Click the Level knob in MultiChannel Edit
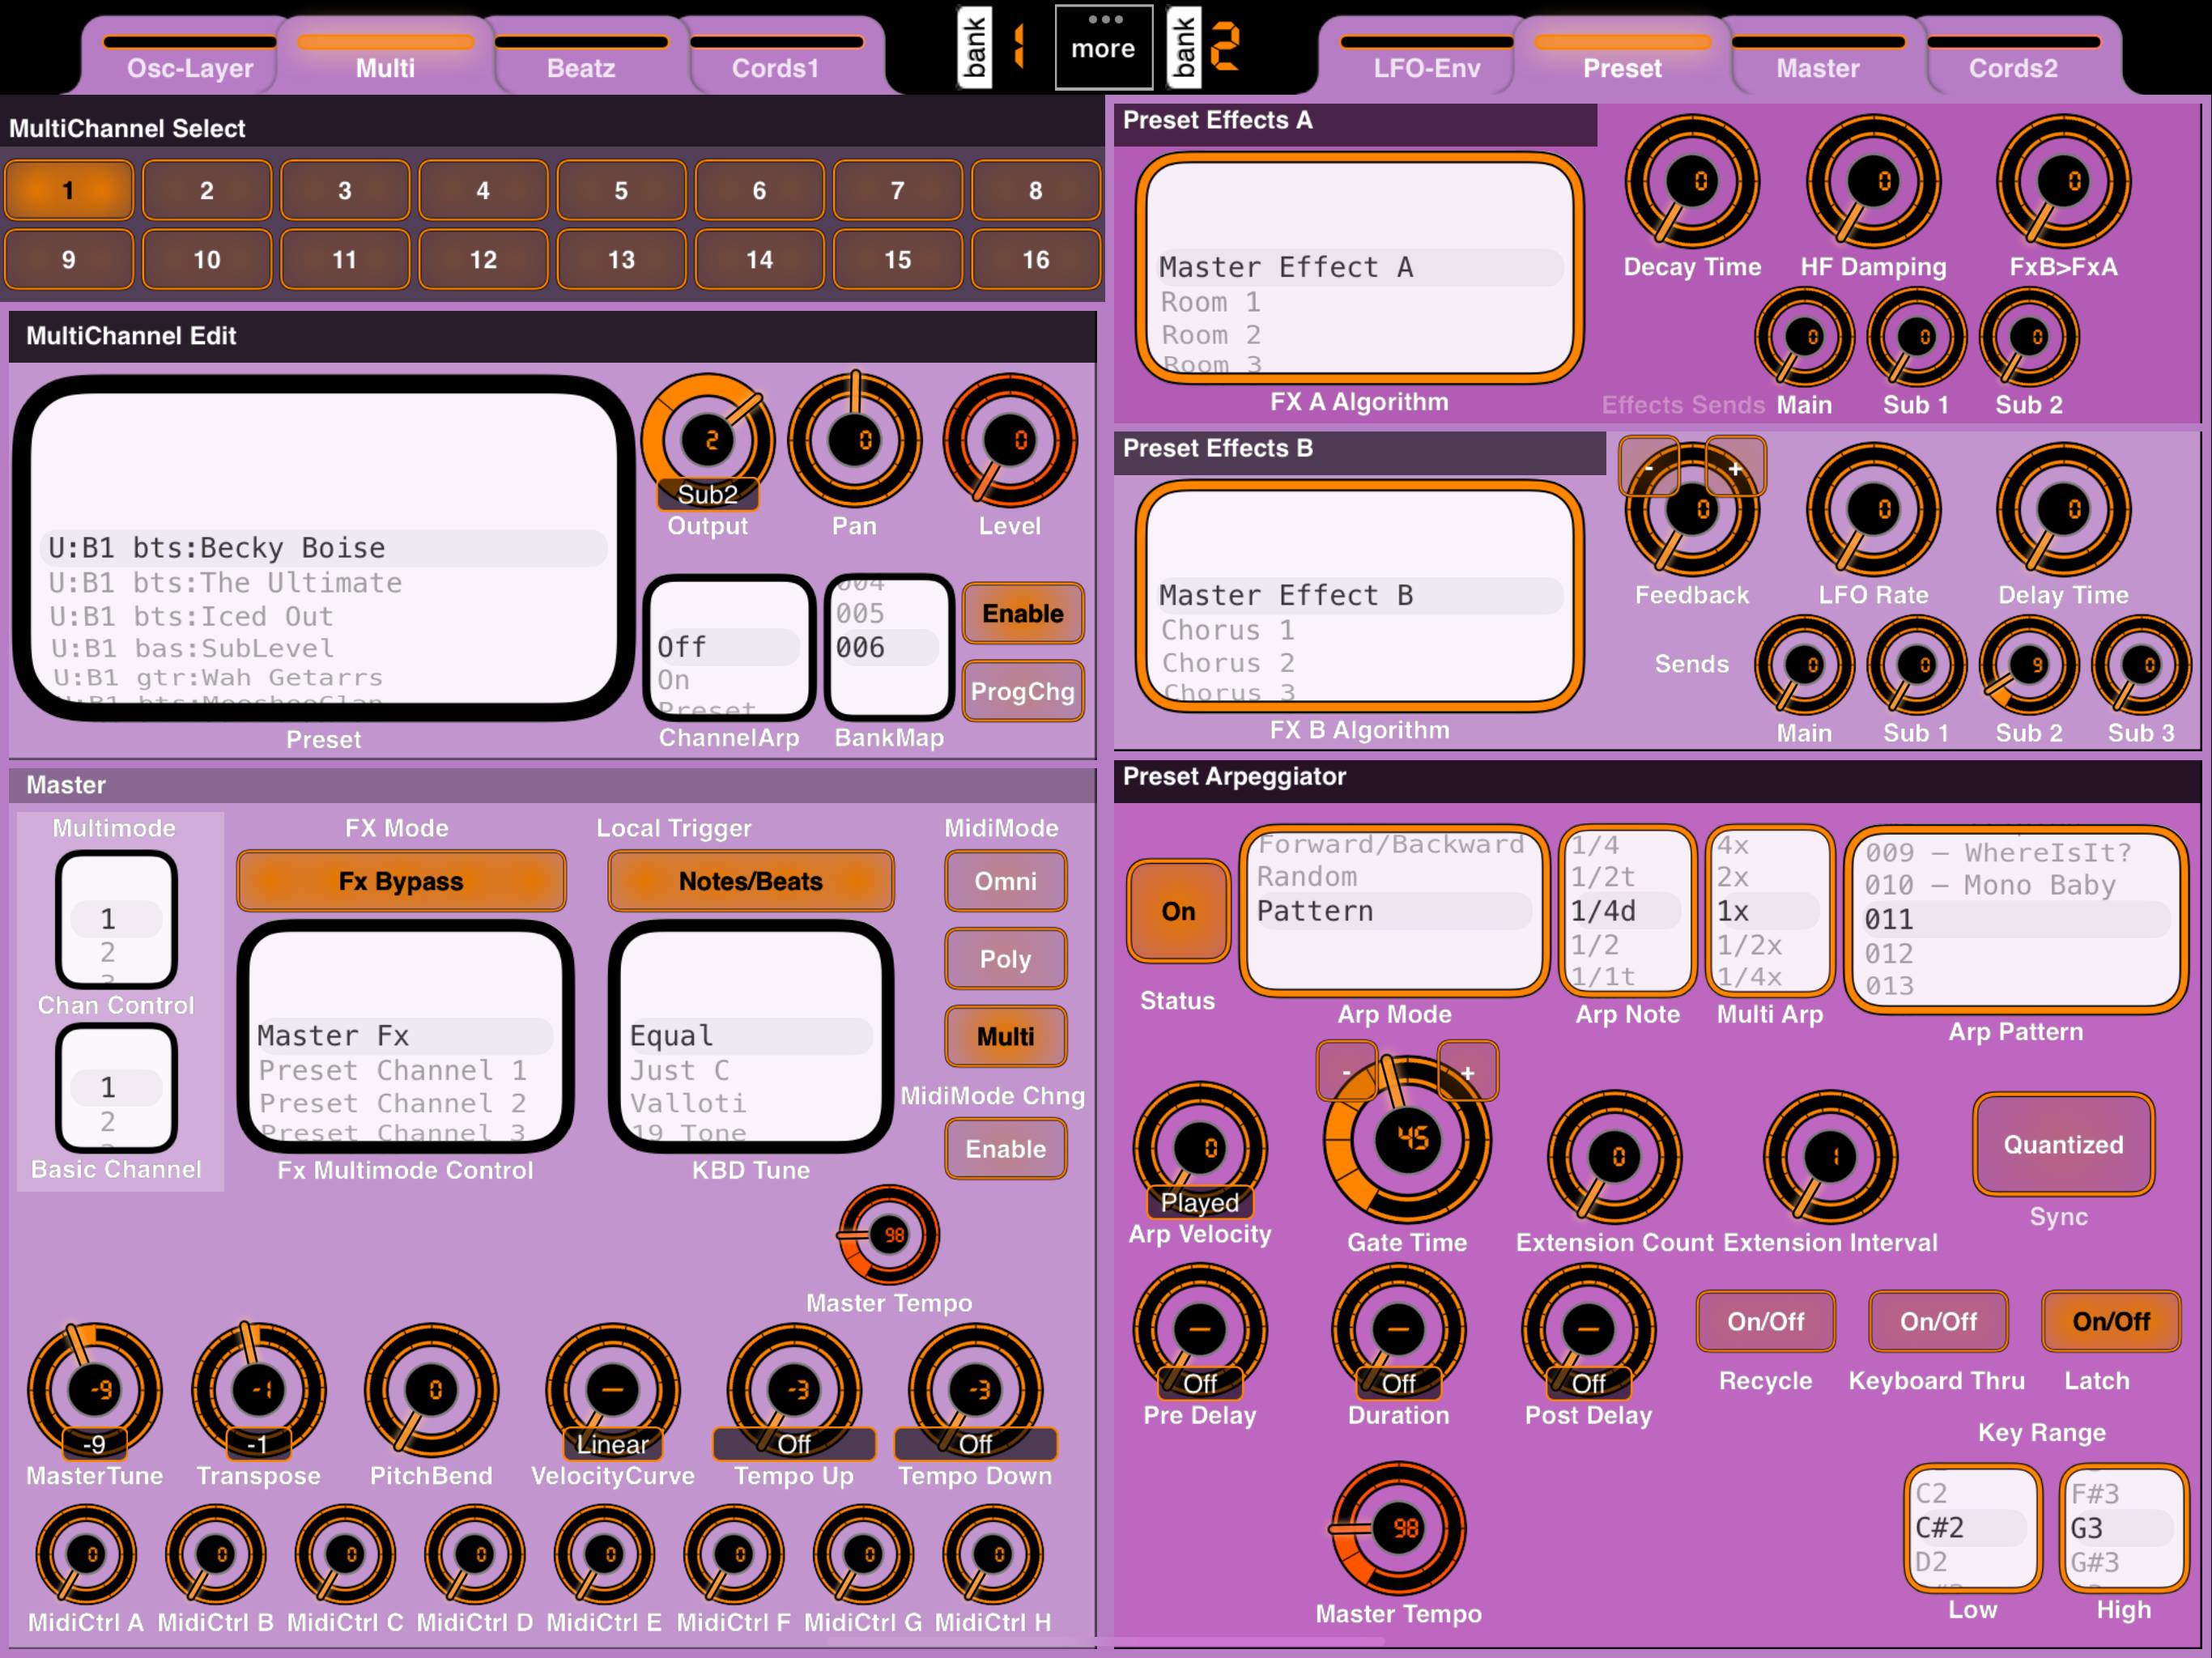 tap(1010, 440)
